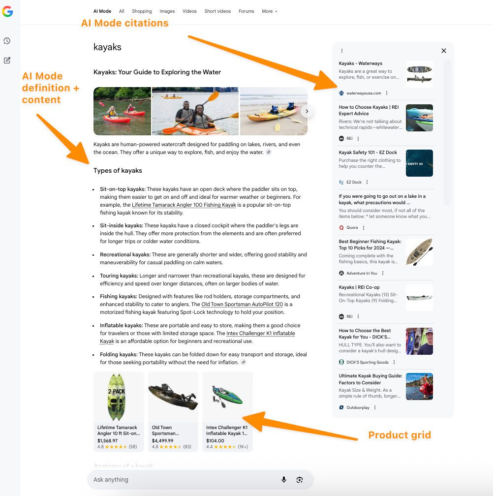Screen dimensions: 493x496
Task: Click the Waterways citation kayak thumbnail
Action: [419, 74]
